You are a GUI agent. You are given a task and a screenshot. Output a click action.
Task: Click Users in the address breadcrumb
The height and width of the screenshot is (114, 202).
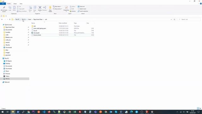coord(30,19)
